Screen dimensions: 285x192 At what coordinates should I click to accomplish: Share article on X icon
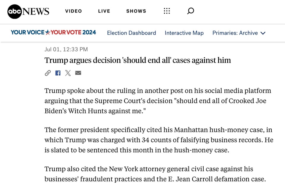[x=68, y=73]
